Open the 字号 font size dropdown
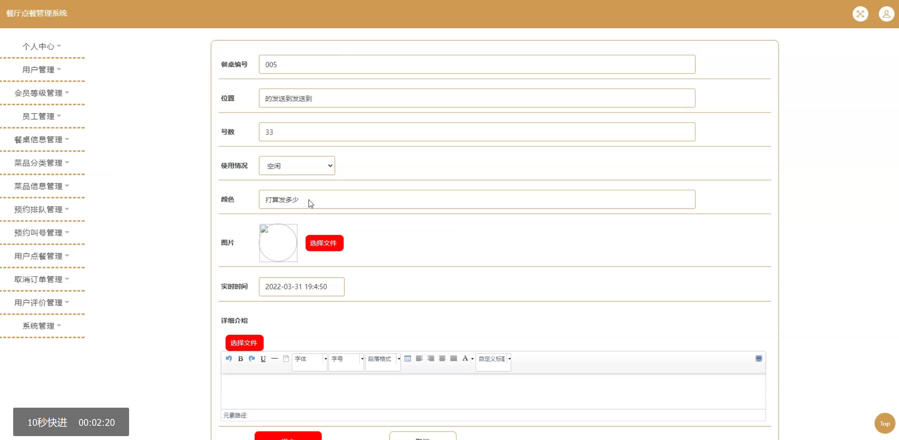899x440 pixels. click(346, 362)
